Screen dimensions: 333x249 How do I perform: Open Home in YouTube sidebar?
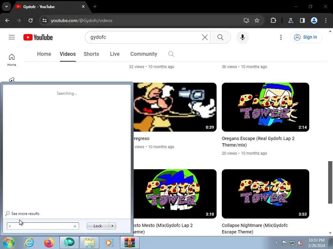click(12, 60)
